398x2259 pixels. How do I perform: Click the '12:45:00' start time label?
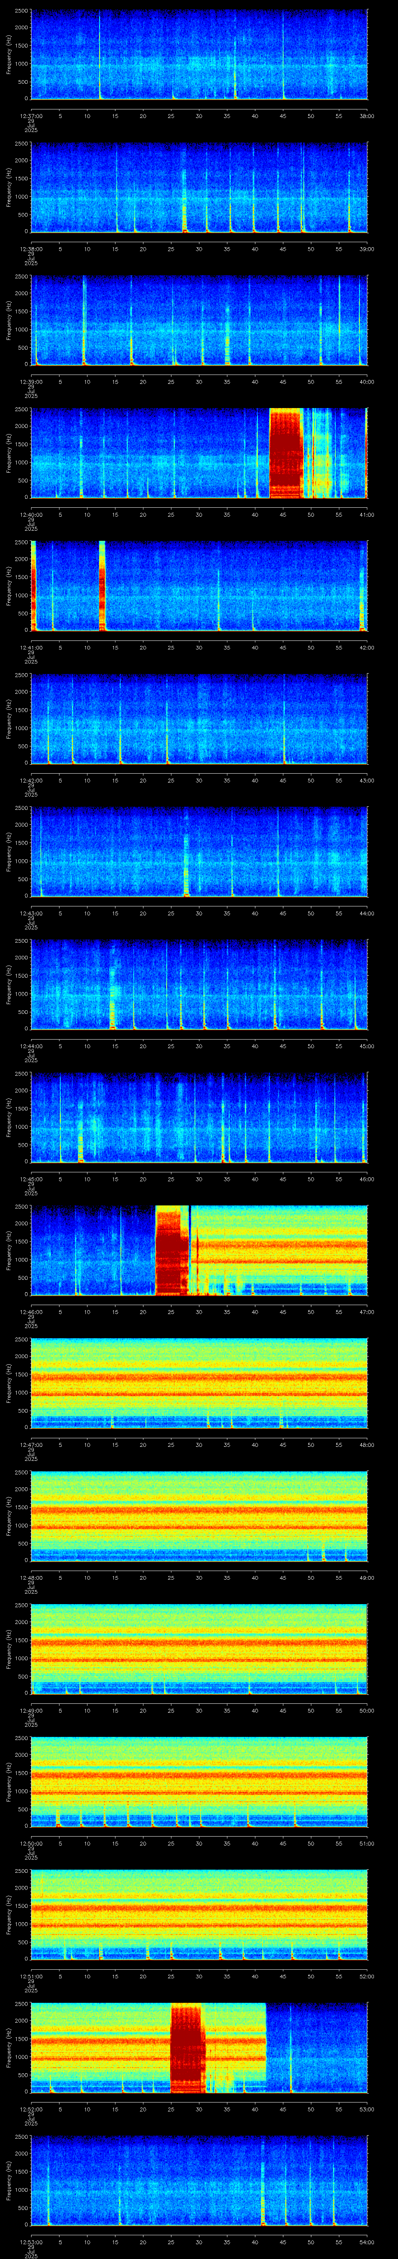coord(31,1179)
